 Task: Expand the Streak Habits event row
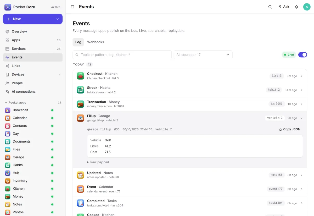(x=190, y=90)
